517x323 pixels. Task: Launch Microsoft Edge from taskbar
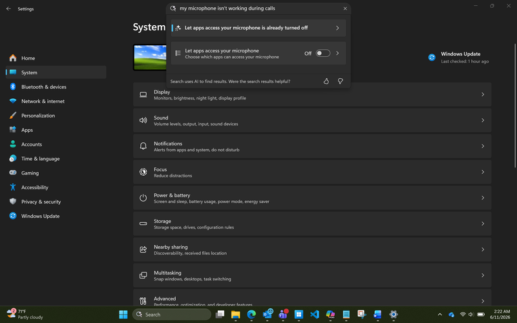251,315
